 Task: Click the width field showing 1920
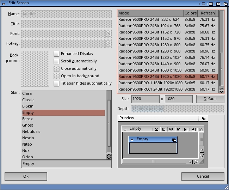click(x=145, y=99)
